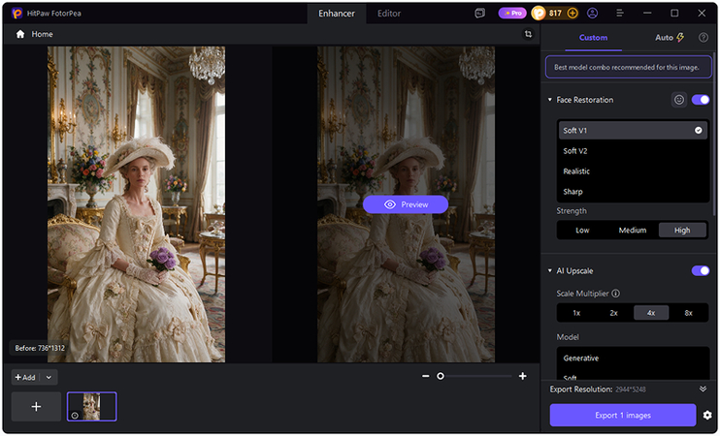The image size is (720, 436).
Task: Click the help question mark icon
Action: (x=703, y=38)
